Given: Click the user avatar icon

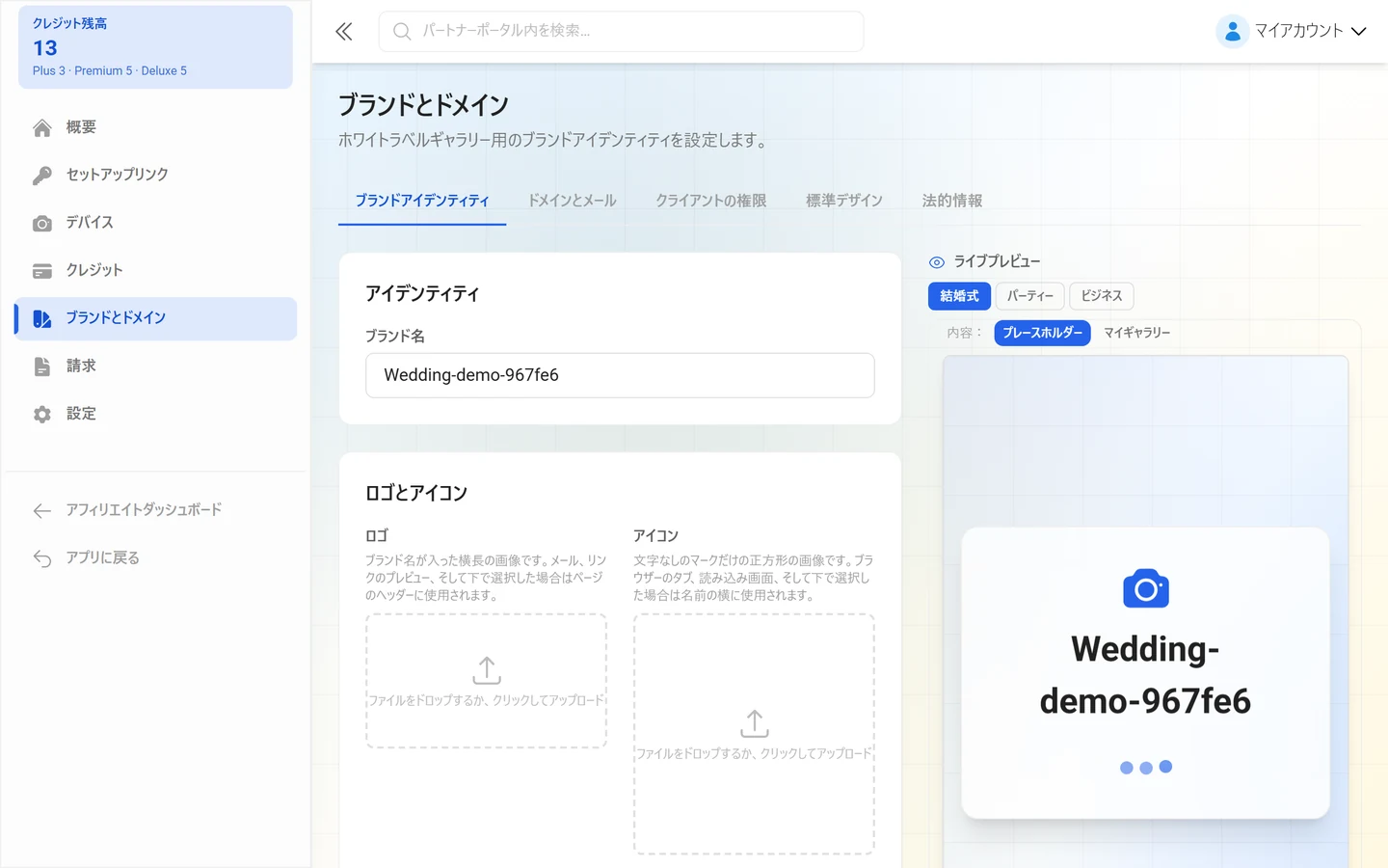Looking at the screenshot, I should tap(1232, 31).
